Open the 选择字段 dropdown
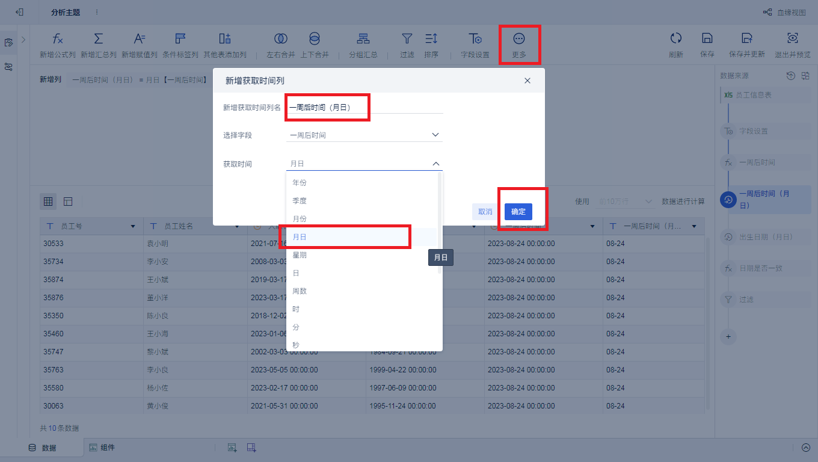Screen dimensions: 818x462 [364, 135]
